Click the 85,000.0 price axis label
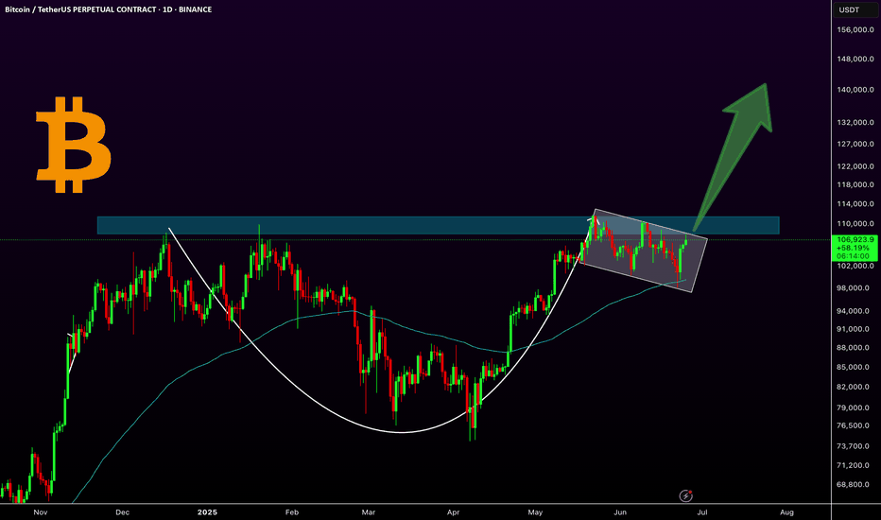The image size is (881, 520). pos(855,368)
